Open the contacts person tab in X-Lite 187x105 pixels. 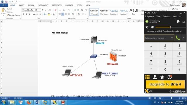155,77
